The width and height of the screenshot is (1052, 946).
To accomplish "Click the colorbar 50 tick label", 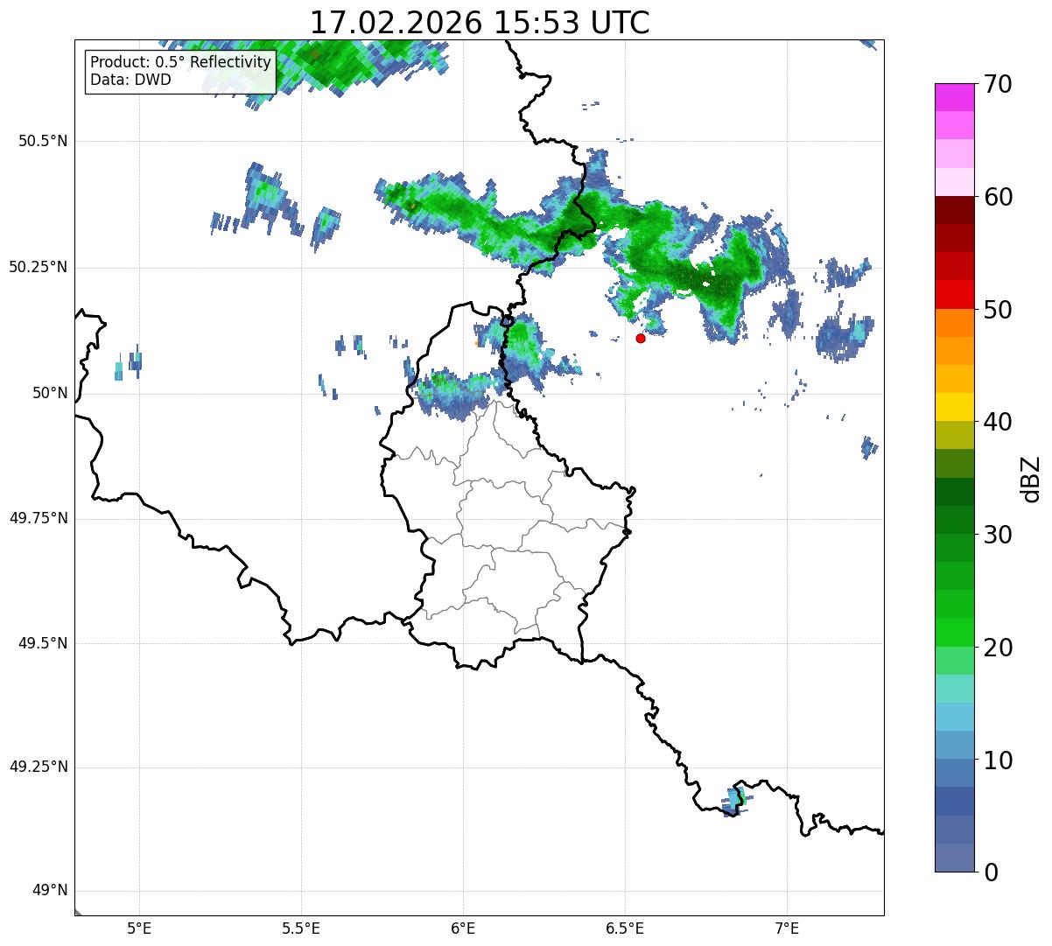I will 998,310.
